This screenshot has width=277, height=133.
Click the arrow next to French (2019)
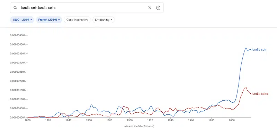(x=59, y=20)
